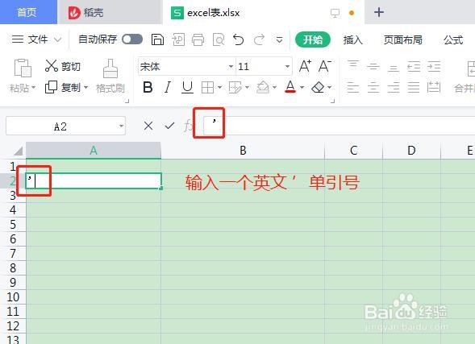Toggle Italic formatting

[x=167, y=88]
